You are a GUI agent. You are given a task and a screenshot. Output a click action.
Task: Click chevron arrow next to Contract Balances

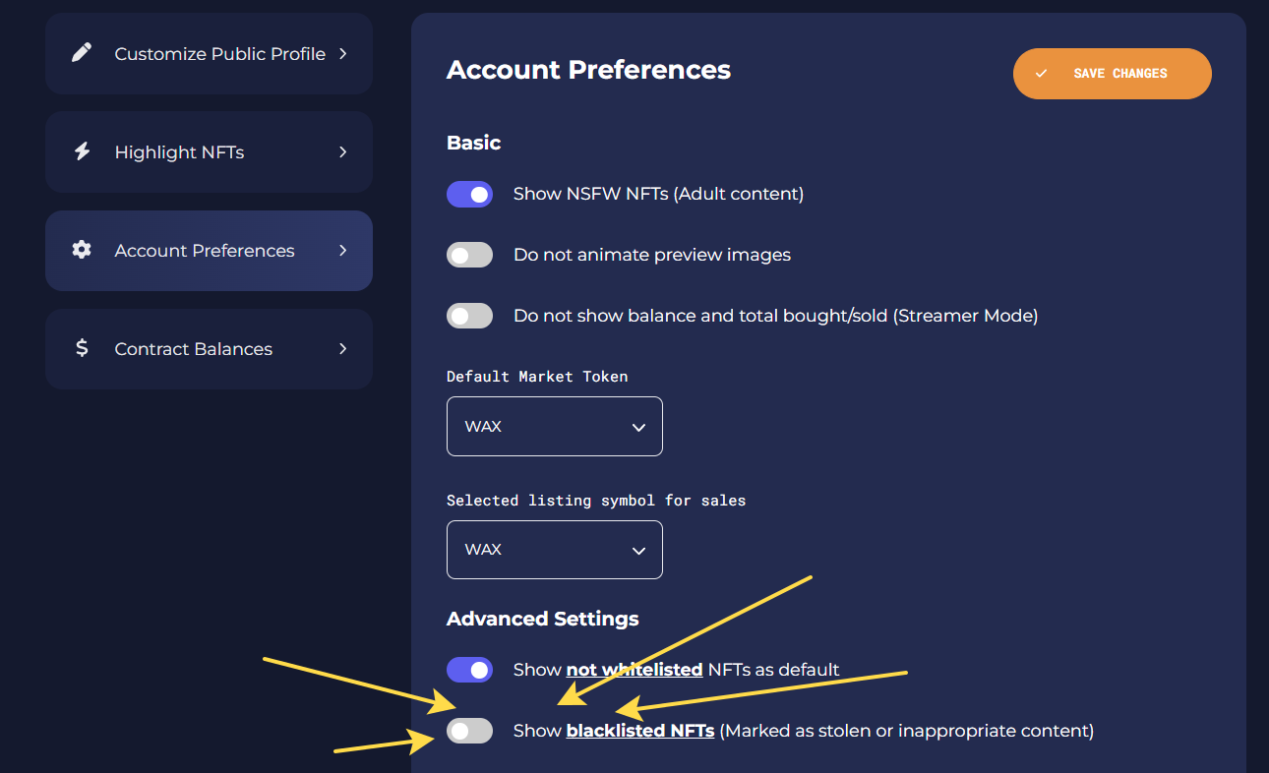click(x=342, y=348)
